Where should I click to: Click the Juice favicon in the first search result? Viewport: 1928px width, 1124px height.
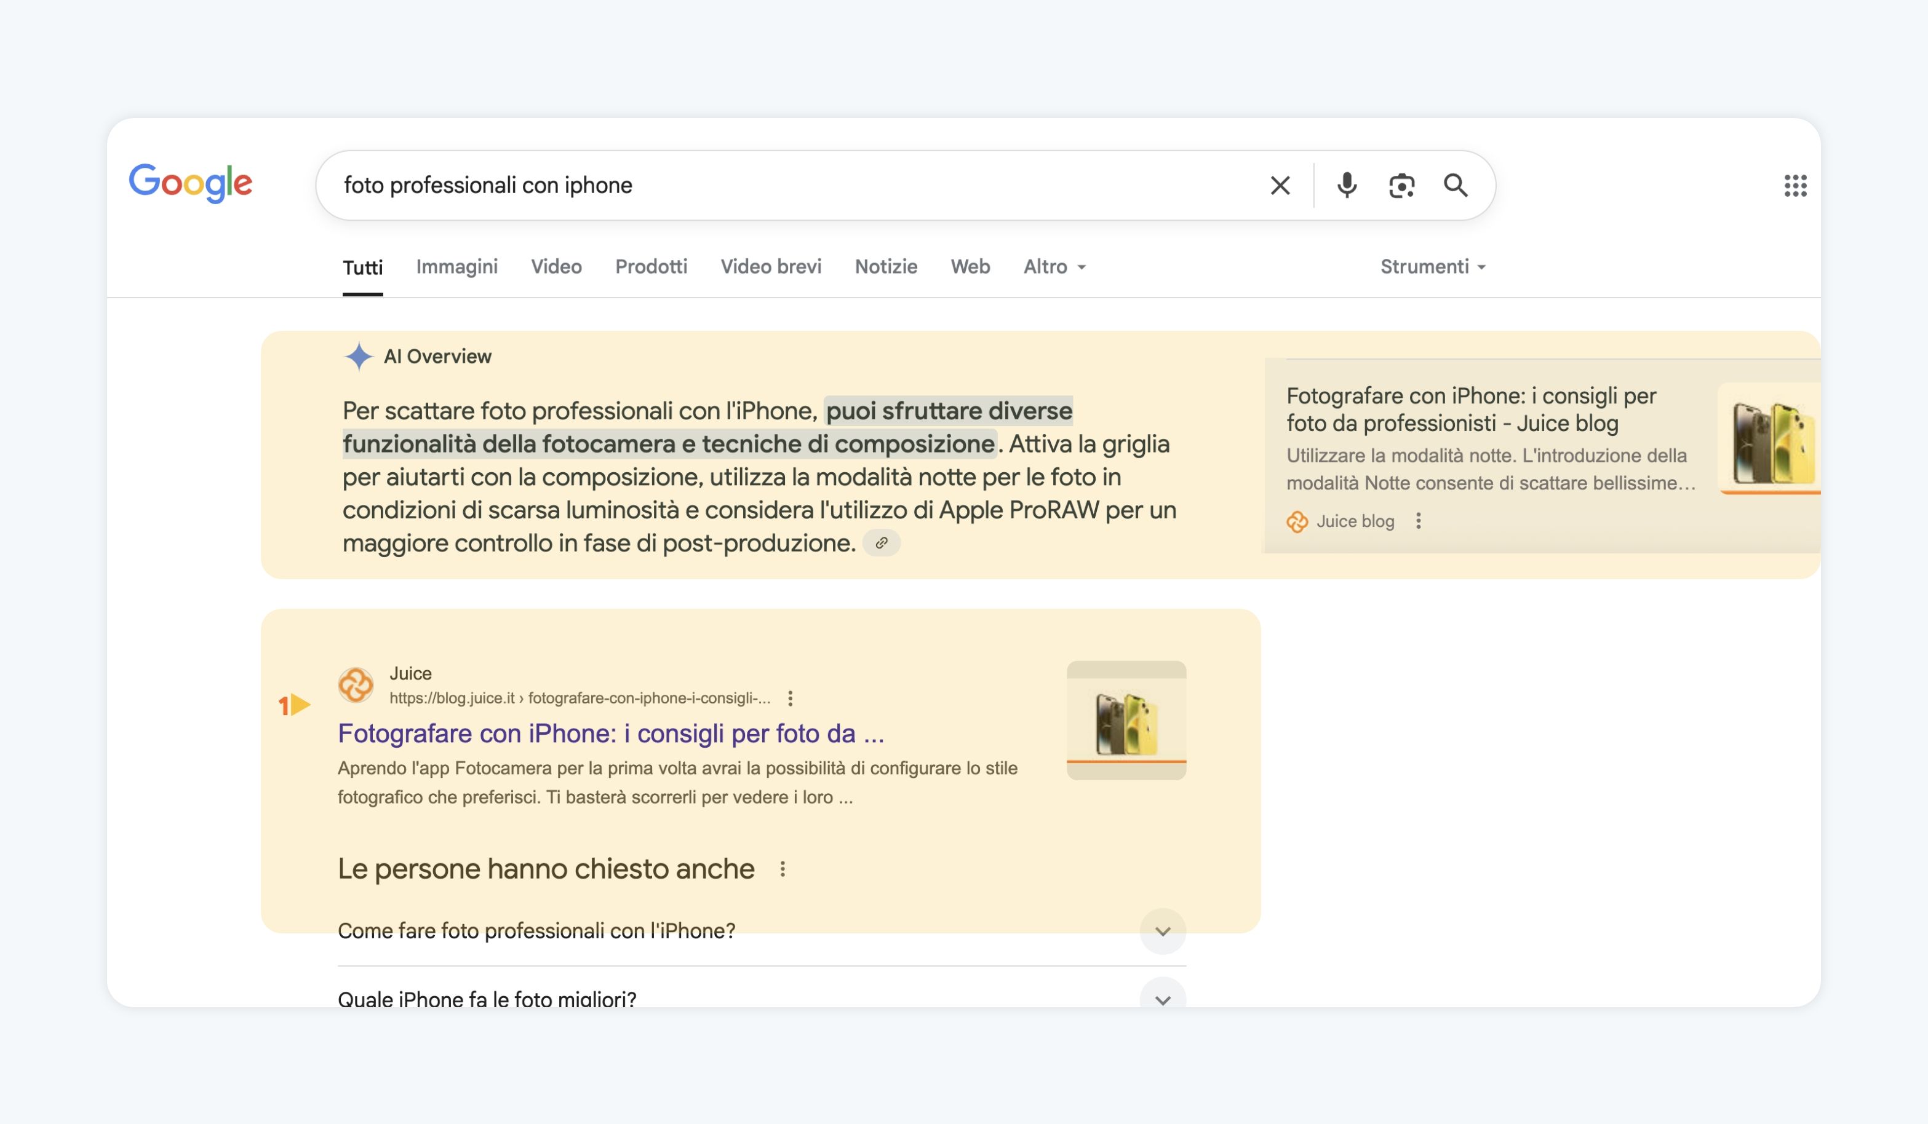point(356,684)
